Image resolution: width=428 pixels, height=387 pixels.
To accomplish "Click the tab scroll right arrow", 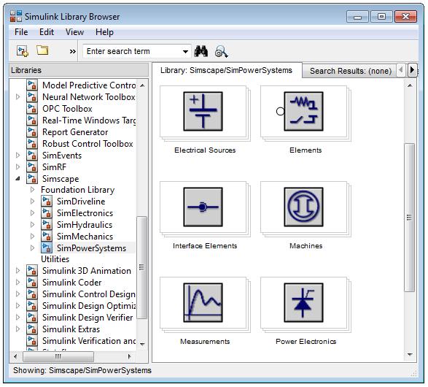I will click(412, 70).
